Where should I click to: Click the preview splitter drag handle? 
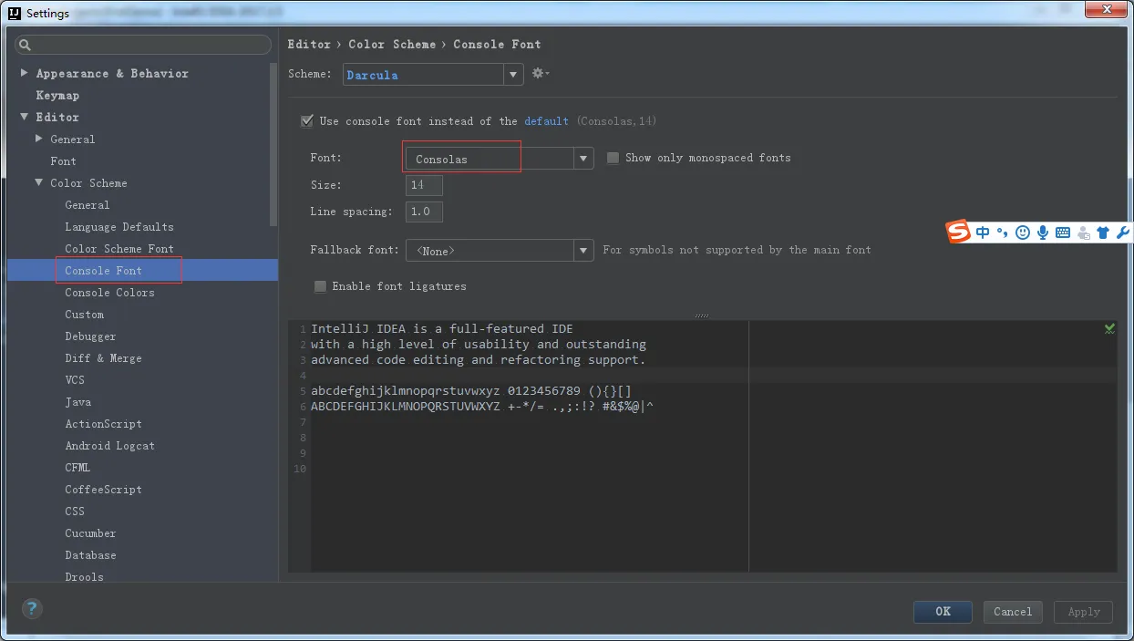[702, 315]
